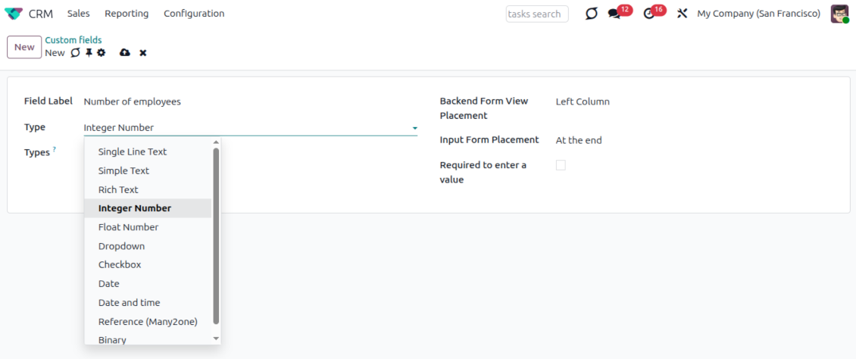The image size is (856, 359).
Task: Pick Date and time from the type list
Action: [x=129, y=303]
